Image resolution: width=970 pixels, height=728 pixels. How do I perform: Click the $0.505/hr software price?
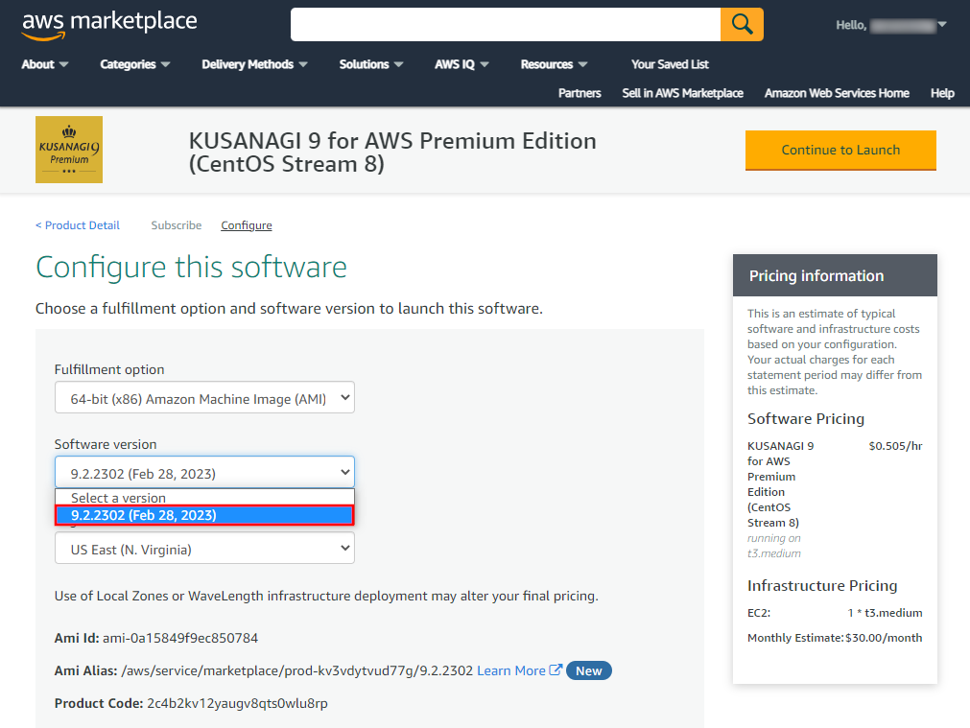[x=895, y=446]
